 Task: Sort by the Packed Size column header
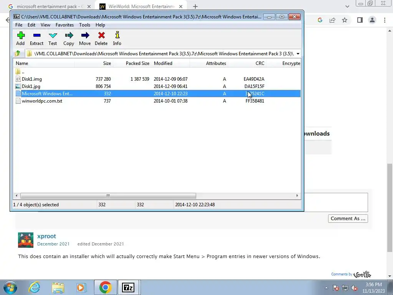132,63
